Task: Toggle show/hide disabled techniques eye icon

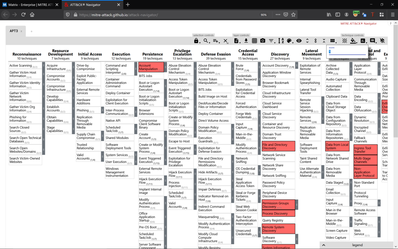Action: (x=299, y=41)
